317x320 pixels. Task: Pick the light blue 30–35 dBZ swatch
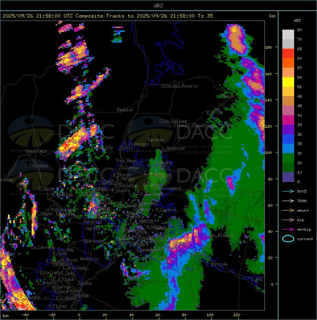[x=288, y=149]
